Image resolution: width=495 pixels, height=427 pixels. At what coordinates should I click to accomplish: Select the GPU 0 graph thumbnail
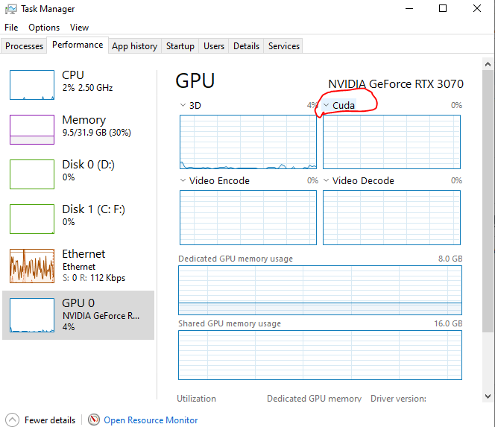(x=32, y=315)
